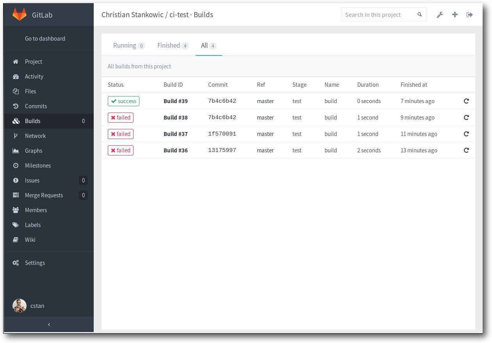
Task: Click the '2 seconds' duration value
Action: click(369, 150)
